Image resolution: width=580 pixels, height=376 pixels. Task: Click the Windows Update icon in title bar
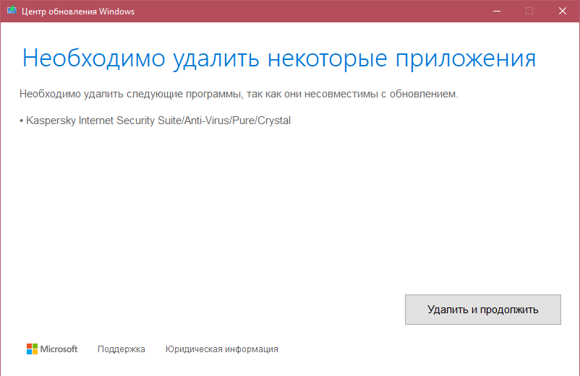coord(11,11)
